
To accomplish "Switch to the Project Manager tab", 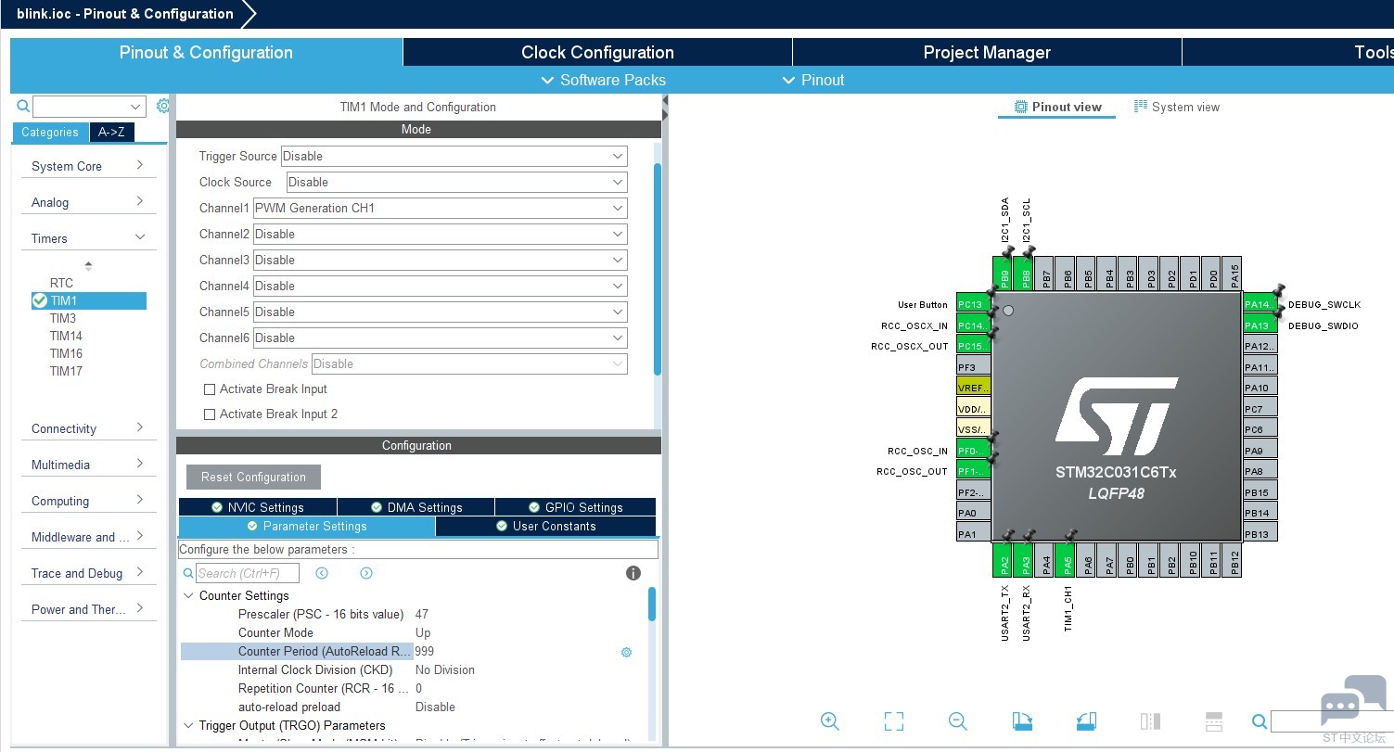I will pos(987,53).
